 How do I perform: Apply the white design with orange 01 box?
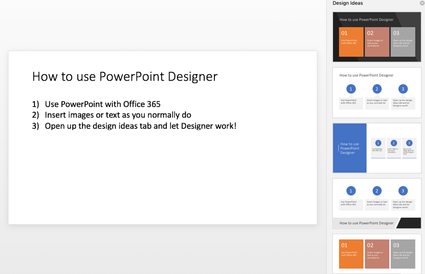[377, 254]
